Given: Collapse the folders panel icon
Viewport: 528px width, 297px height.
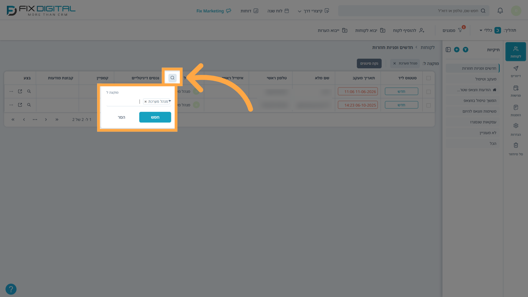Looking at the screenshot, I should [x=448, y=50].
